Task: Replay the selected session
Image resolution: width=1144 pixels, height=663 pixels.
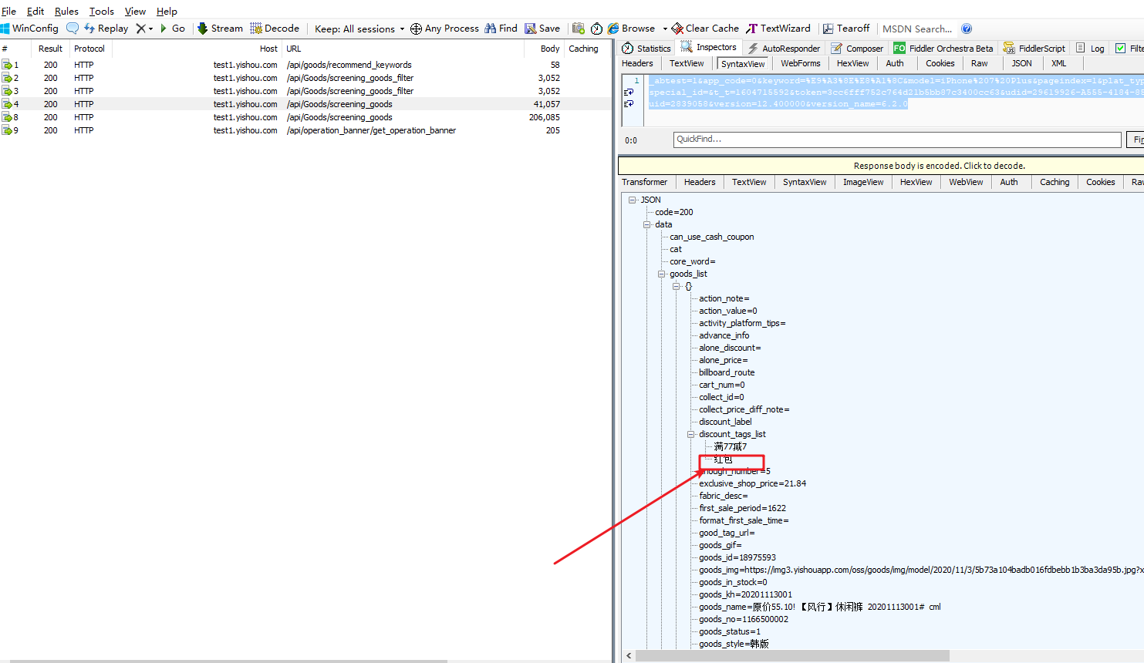Action: click(106, 29)
